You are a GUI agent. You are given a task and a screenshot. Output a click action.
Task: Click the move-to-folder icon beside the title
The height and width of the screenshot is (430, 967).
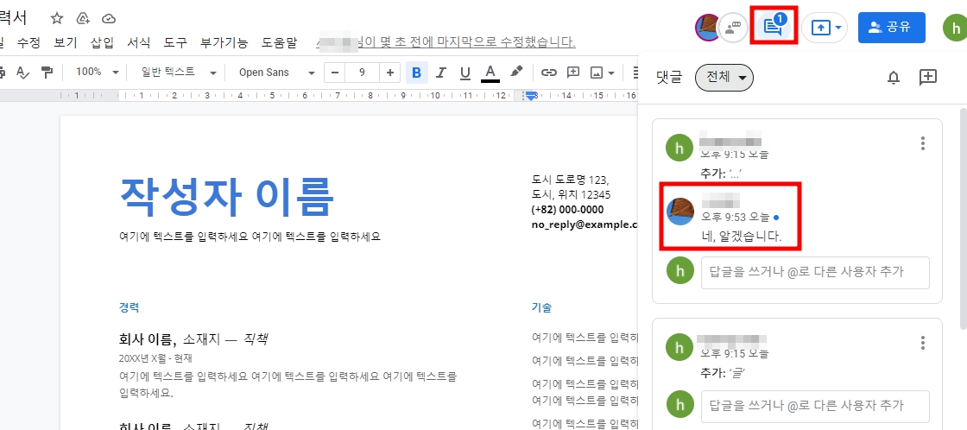(83, 18)
